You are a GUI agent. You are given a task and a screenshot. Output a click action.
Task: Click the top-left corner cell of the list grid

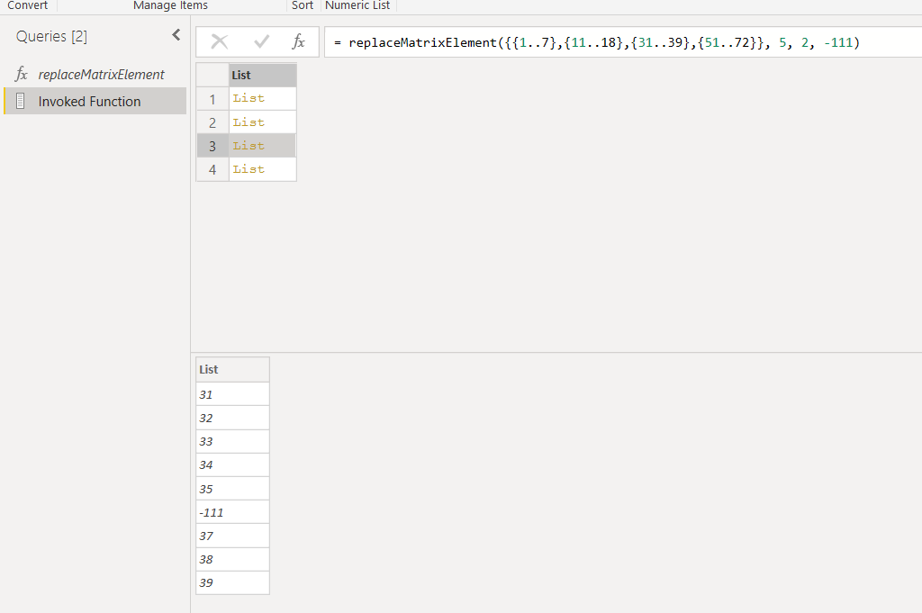pos(212,76)
